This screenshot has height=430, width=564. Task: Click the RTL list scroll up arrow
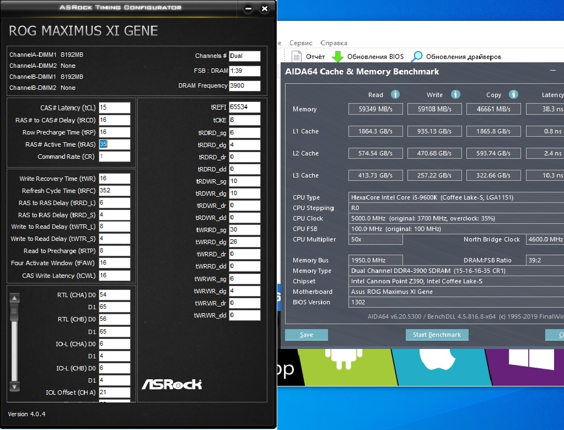click(x=14, y=298)
